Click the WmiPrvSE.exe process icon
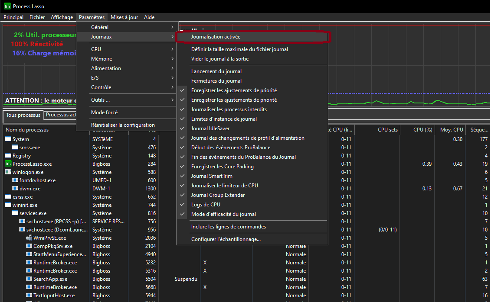Image resolution: width=491 pixels, height=302 pixels. coord(29,238)
